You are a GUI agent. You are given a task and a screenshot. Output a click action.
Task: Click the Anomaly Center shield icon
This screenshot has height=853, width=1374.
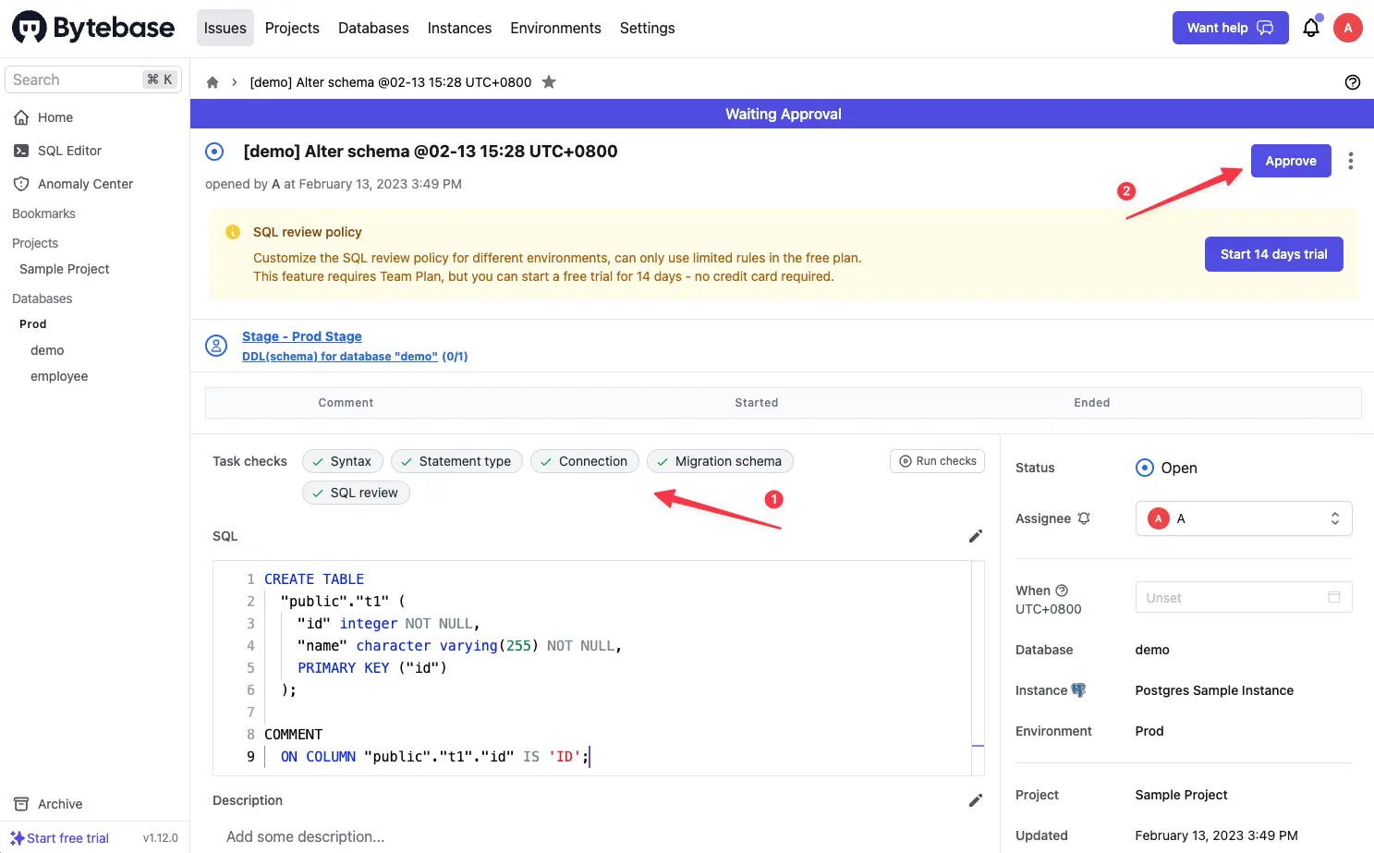[x=21, y=184]
